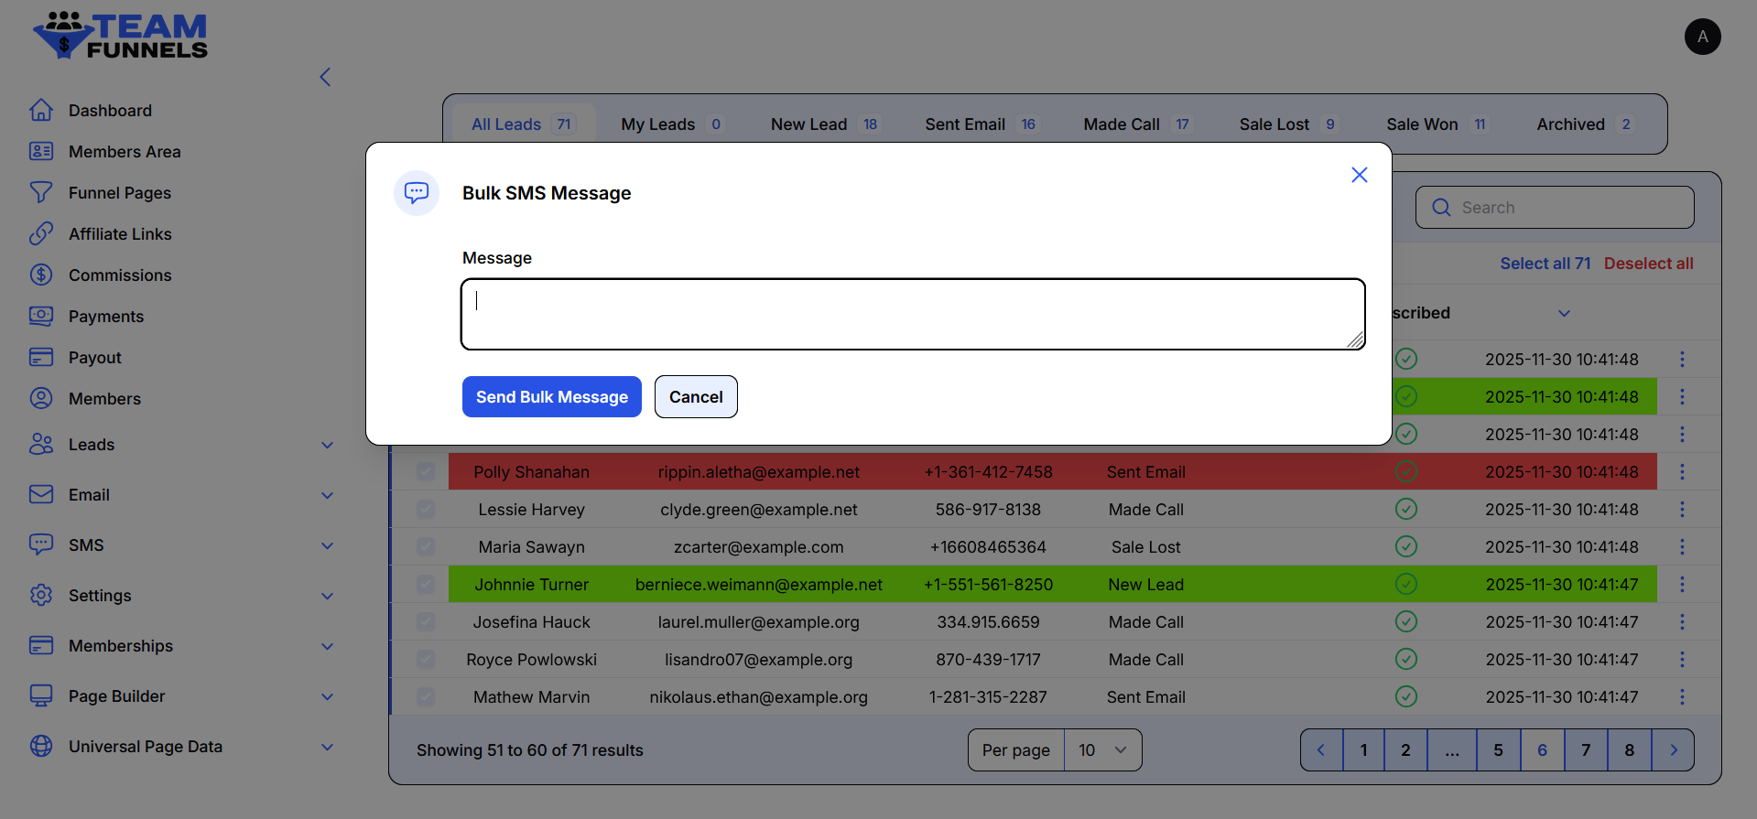The height and width of the screenshot is (819, 1757).
Task: Go to the next results page arrow
Action: click(x=1673, y=750)
